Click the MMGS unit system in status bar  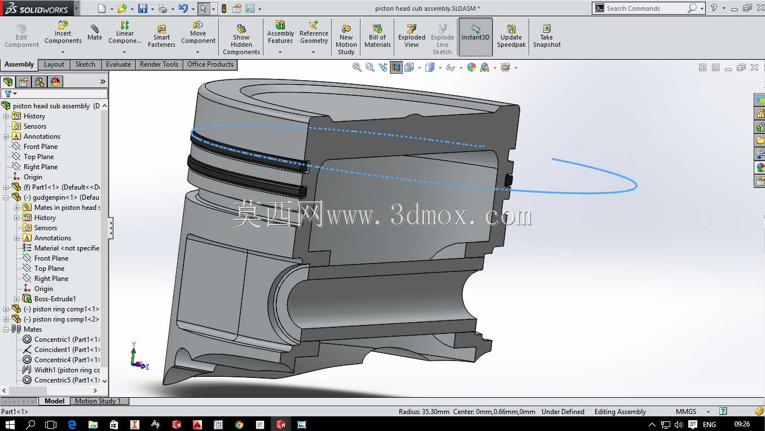(x=686, y=412)
